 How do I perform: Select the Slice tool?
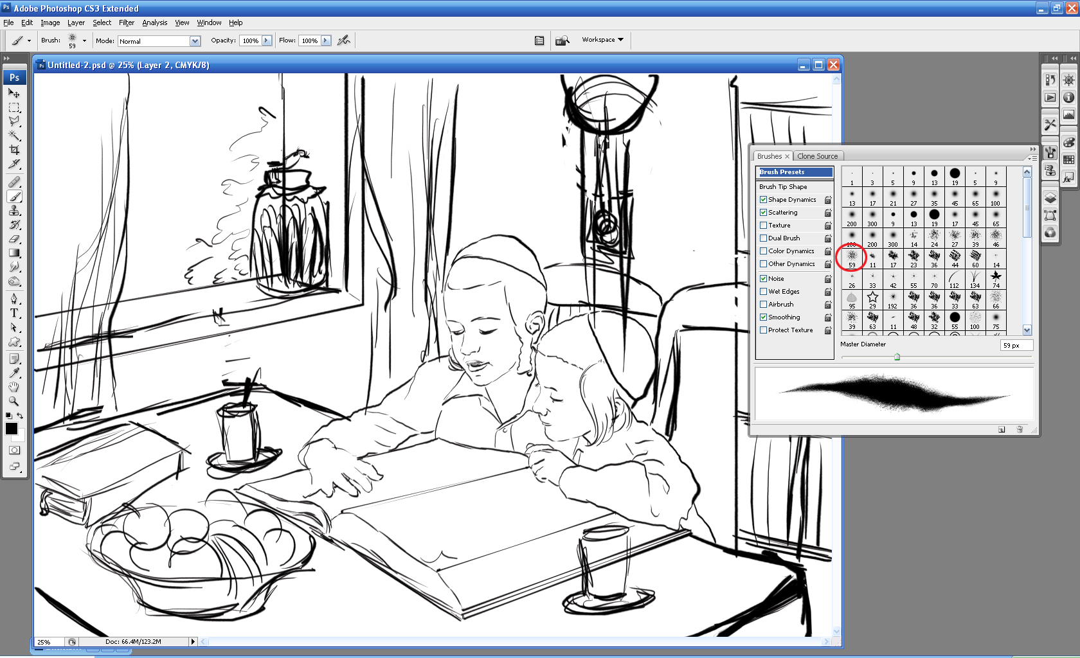(x=14, y=164)
